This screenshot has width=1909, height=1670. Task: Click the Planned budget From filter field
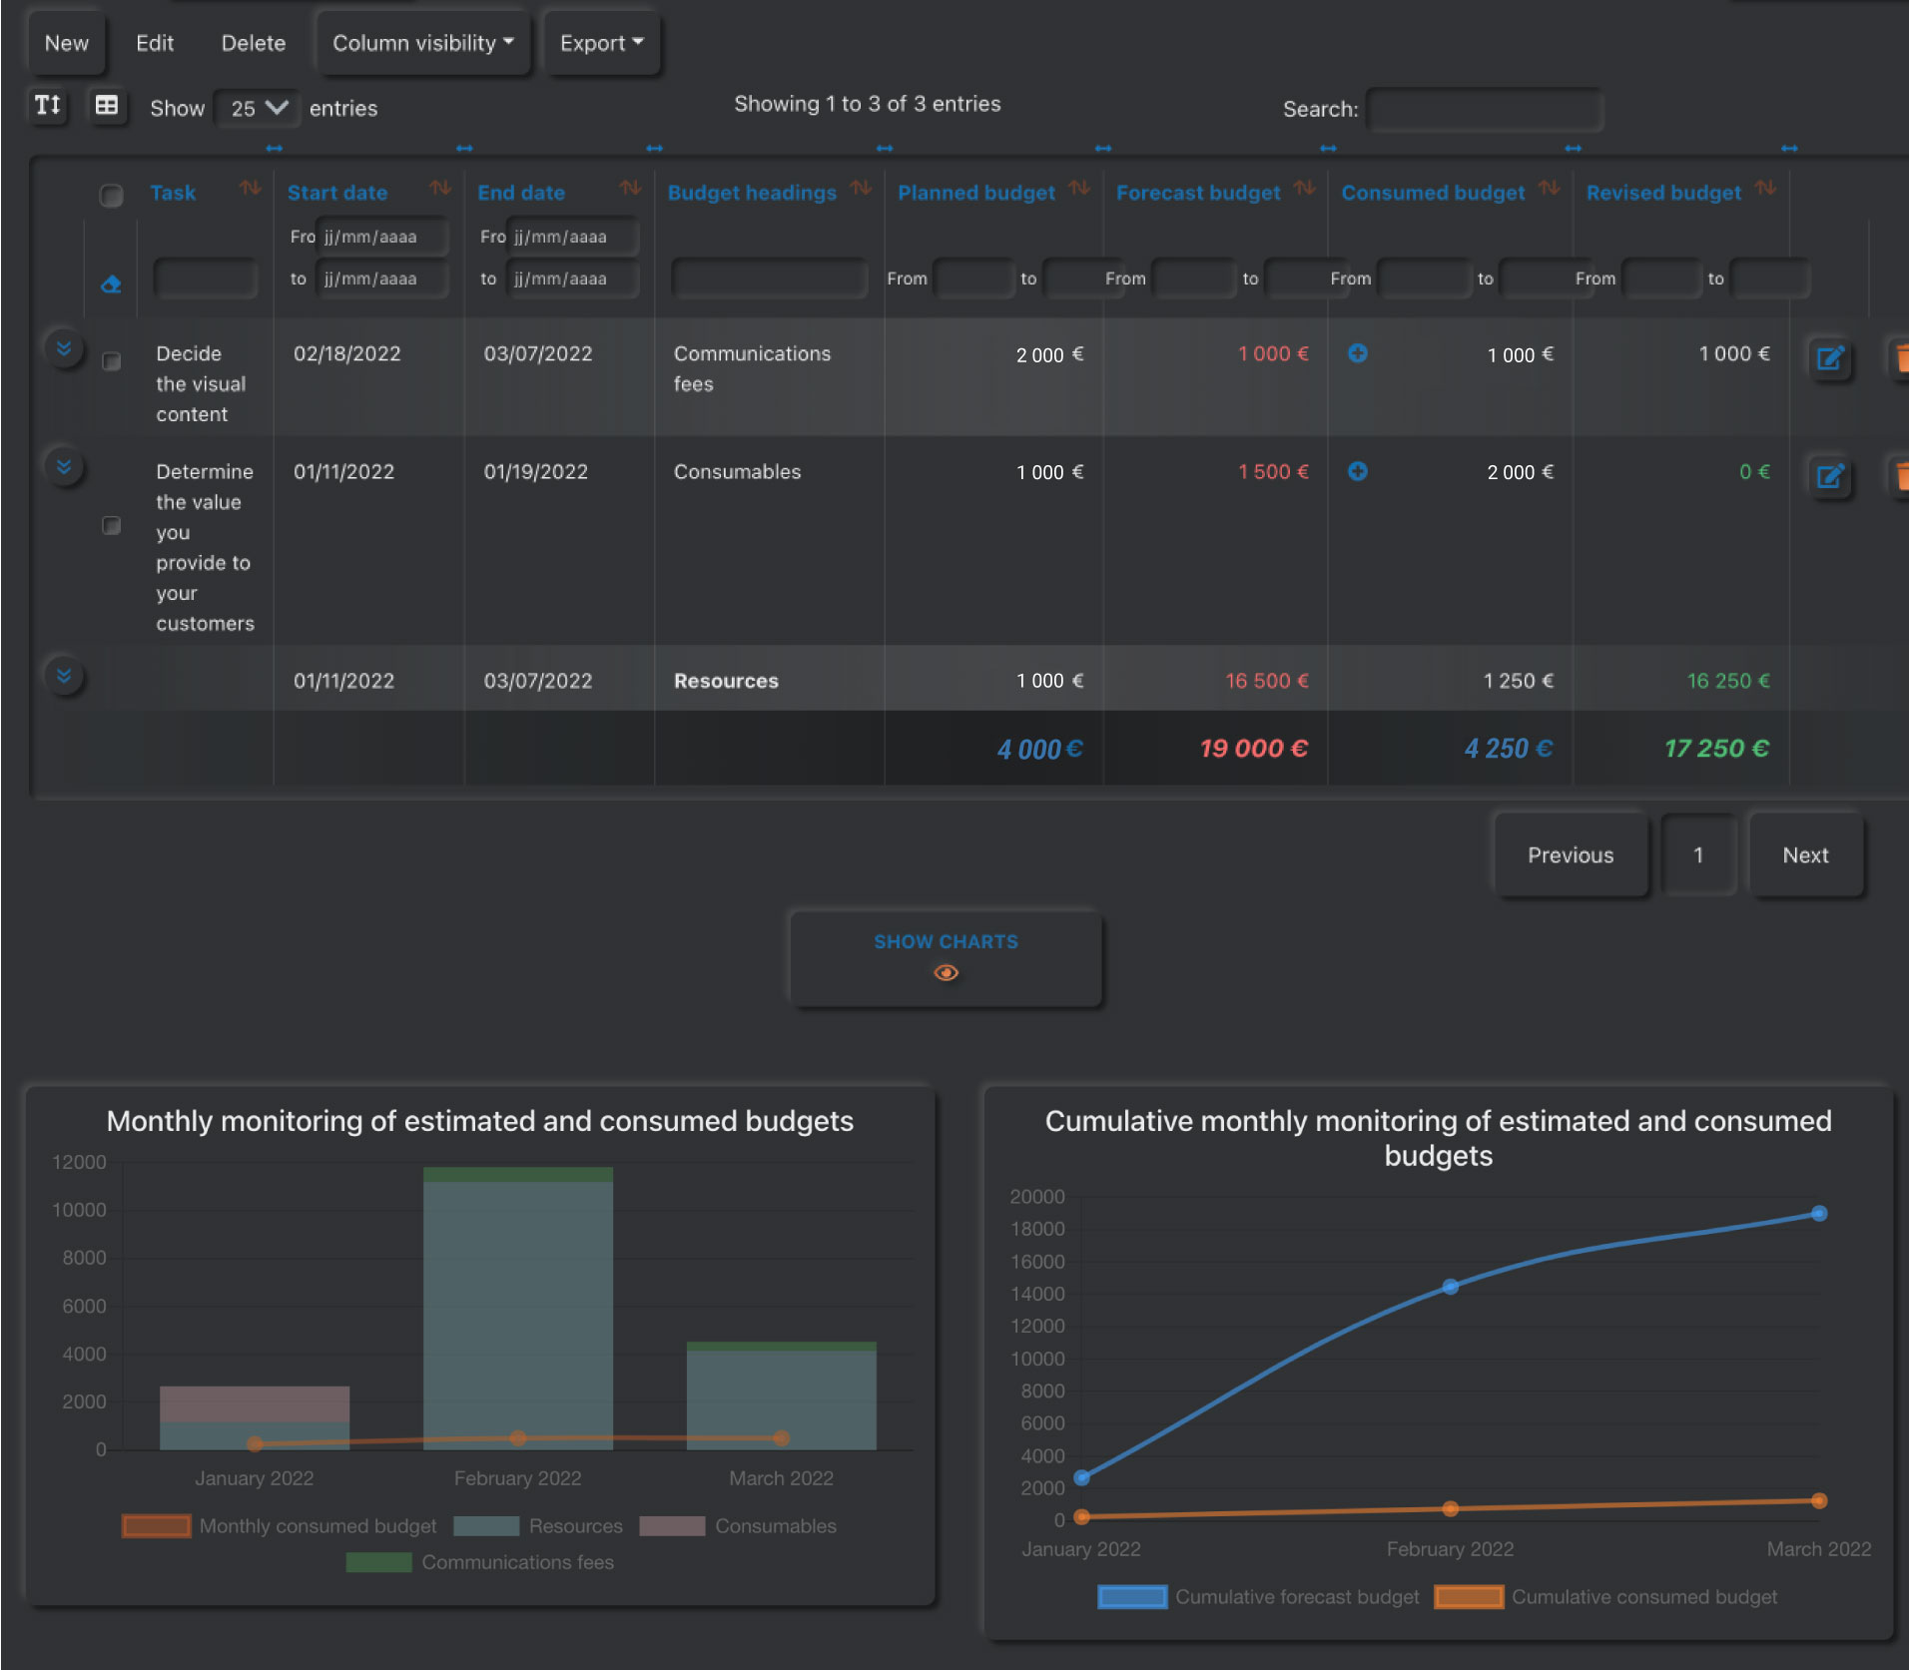click(x=973, y=278)
